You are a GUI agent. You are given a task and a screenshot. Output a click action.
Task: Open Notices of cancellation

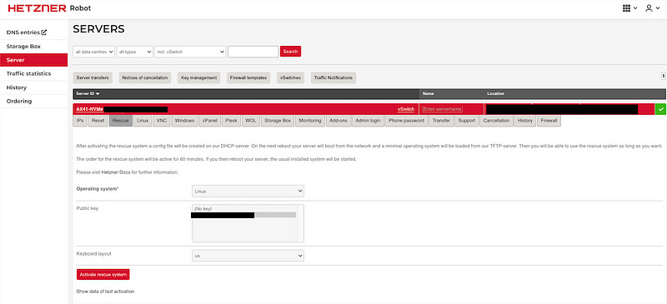click(x=144, y=77)
